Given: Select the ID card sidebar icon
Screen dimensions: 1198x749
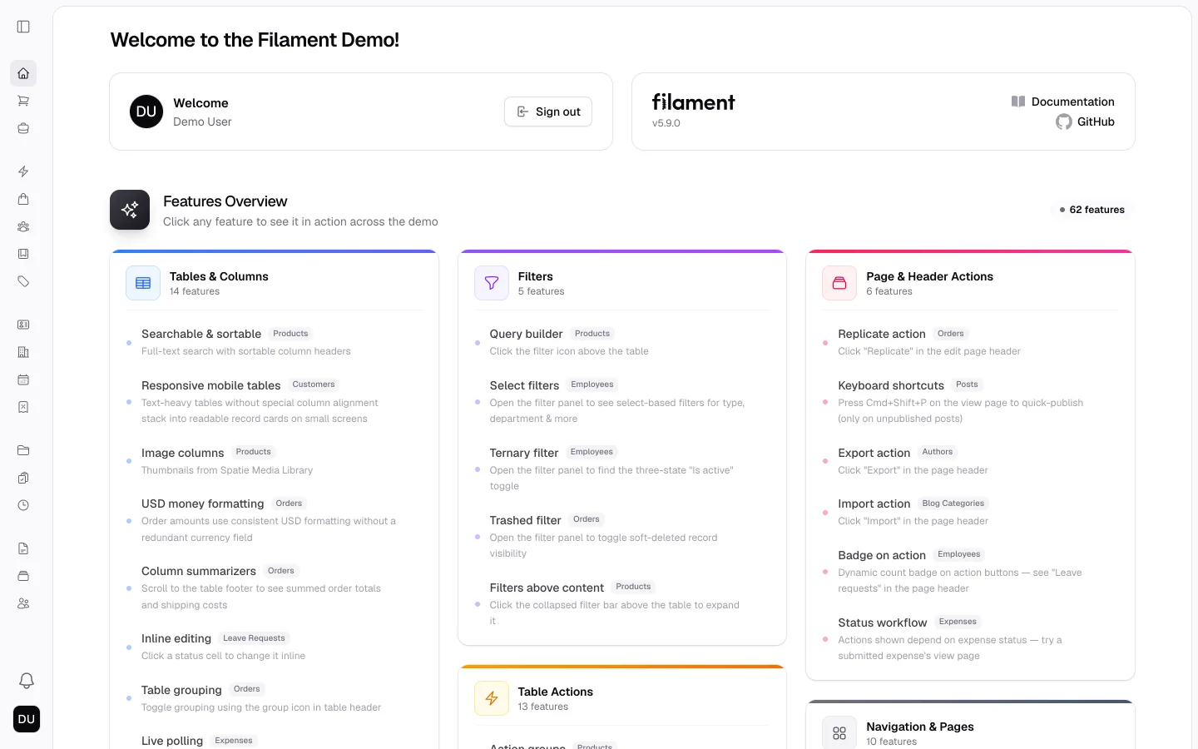Looking at the screenshot, I should [23, 325].
